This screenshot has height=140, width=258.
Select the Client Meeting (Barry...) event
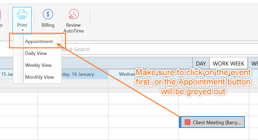point(212,122)
